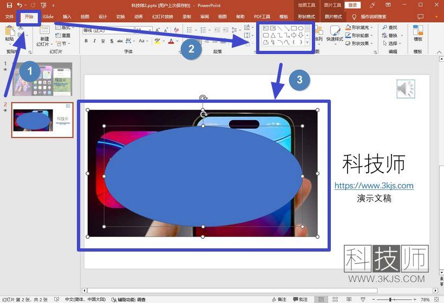Click the Find (查找) magnifier button
Screen dimensions: 444x303
coord(390,28)
